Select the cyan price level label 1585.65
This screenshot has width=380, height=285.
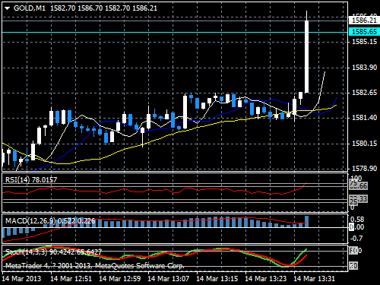(x=364, y=32)
